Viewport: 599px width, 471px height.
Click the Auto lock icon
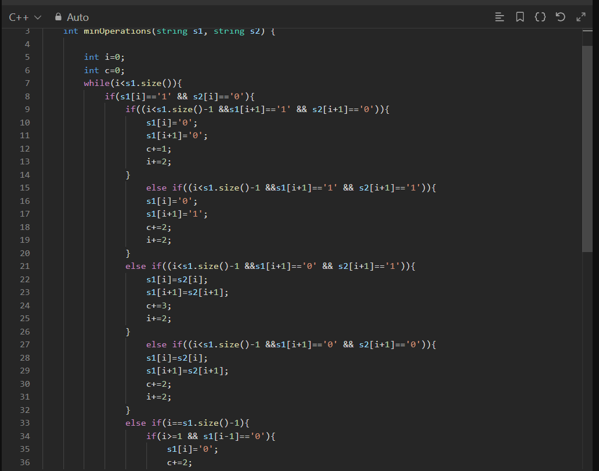click(x=58, y=17)
